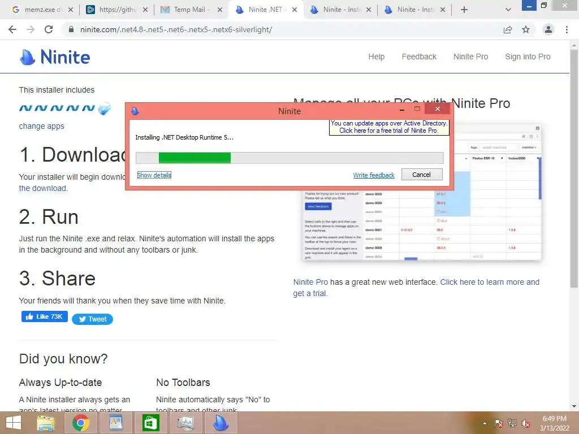Screen dimensions: 579x434
Task: Open the Ninite Pro header link
Action: coord(470,57)
